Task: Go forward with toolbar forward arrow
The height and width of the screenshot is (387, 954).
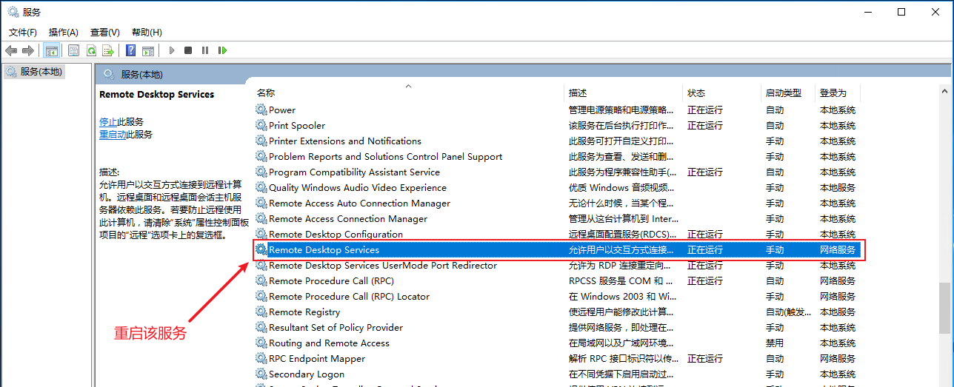Action: (28, 50)
